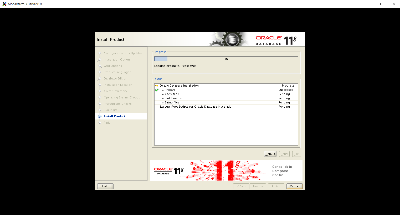Viewport: 400px width, 215px height.
Task: Select Configure Security Updates step
Action: (123, 53)
